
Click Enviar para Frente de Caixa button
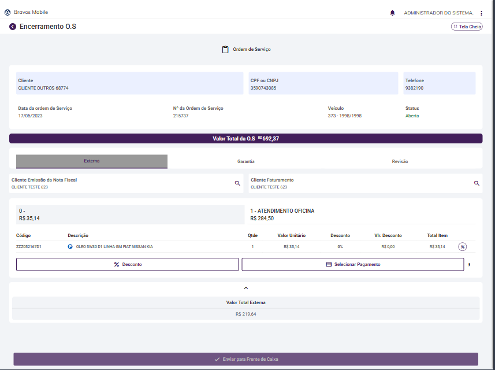click(246, 359)
